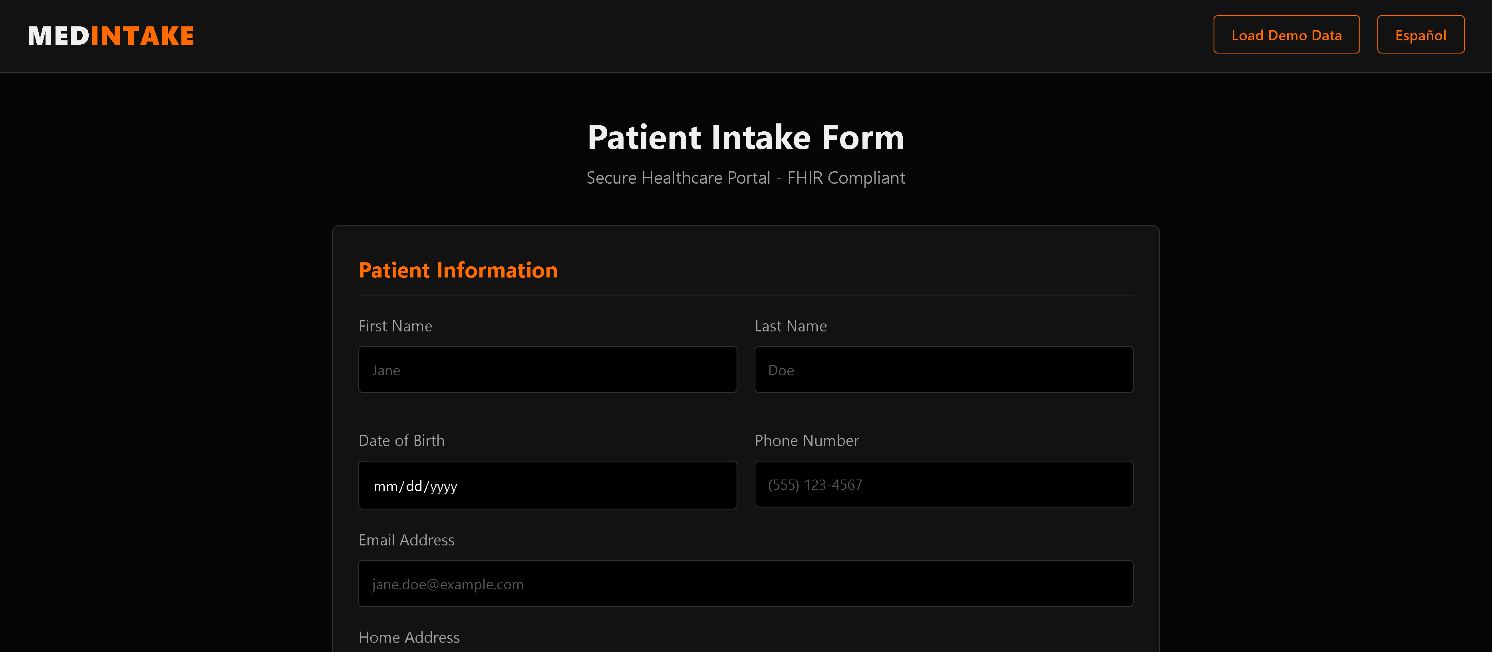Open the Date of Birth date picker
This screenshot has height=652, width=1492.
point(547,485)
